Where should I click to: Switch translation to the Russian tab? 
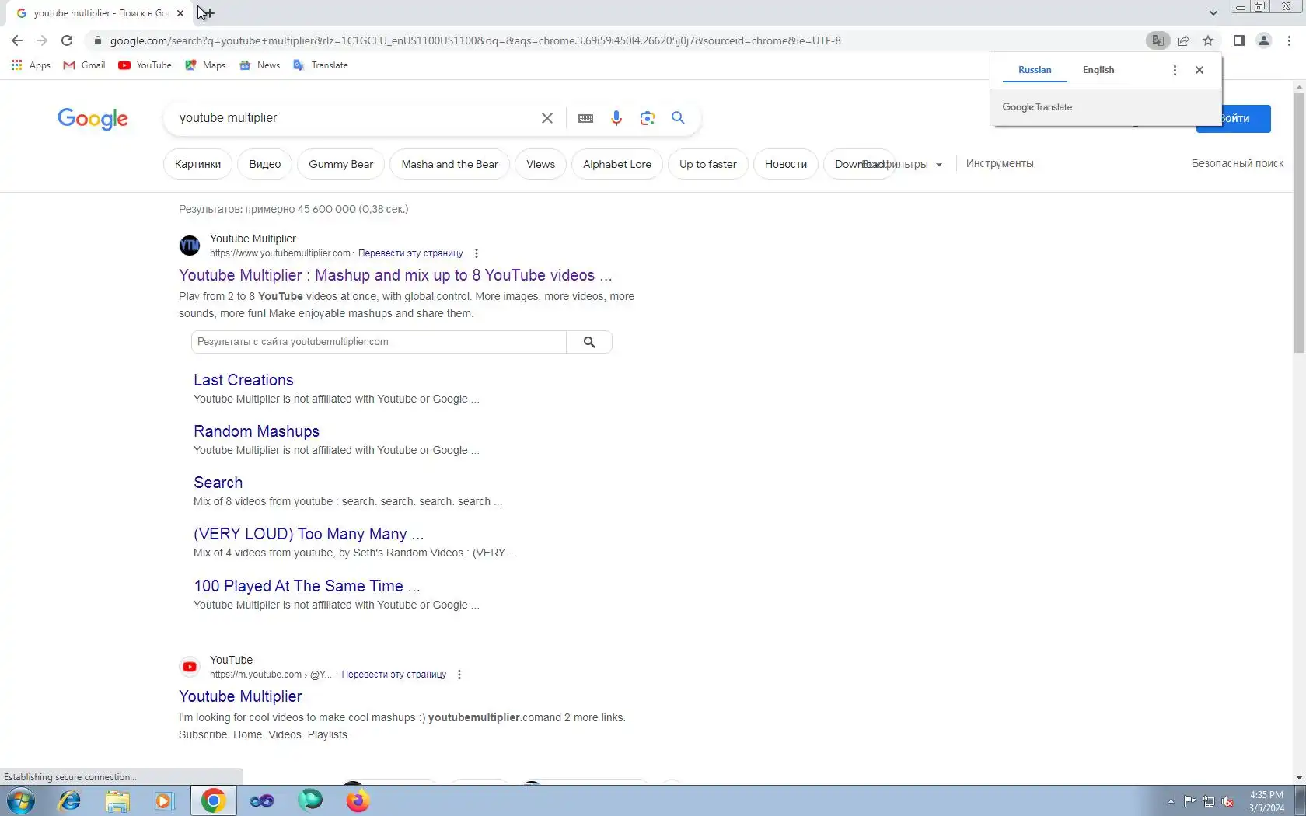point(1035,70)
